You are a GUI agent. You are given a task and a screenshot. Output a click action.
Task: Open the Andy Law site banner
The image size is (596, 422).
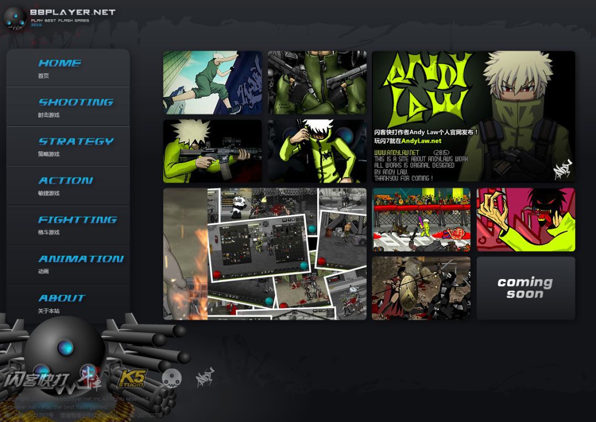pyautogui.click(x=473, y=116)
